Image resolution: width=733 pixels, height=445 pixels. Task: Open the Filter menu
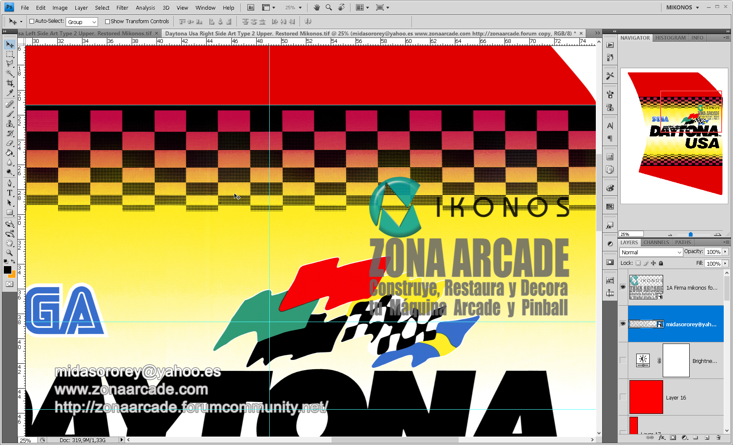pyautogui.click(x=122, y=8)
